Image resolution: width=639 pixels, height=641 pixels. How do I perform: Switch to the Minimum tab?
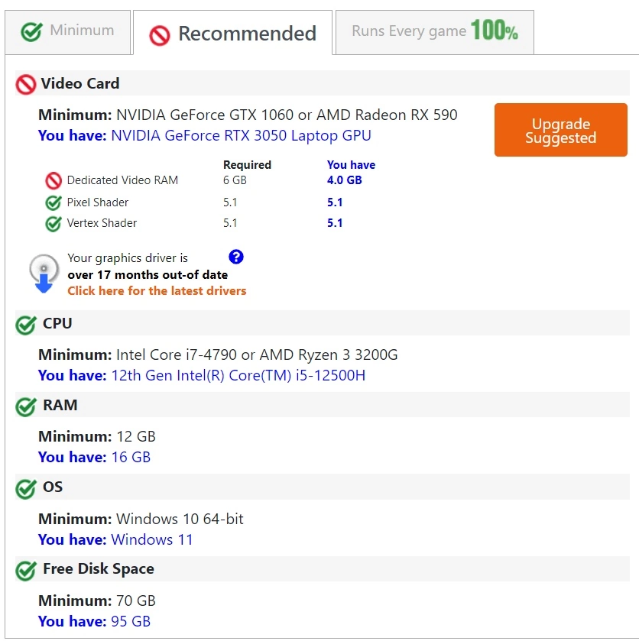(68, 32)
